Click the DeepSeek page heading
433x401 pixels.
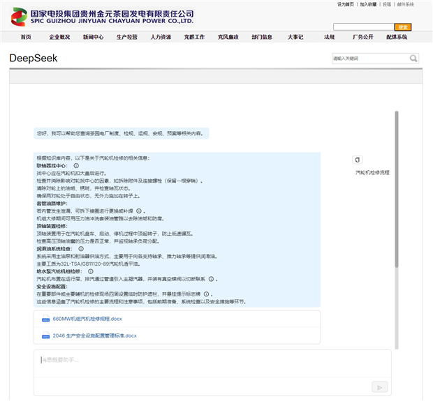[34, 58]
